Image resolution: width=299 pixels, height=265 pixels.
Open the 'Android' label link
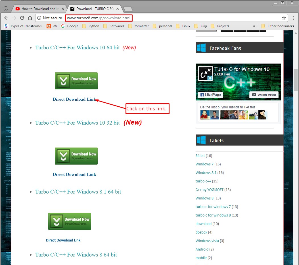click(202, 249)
